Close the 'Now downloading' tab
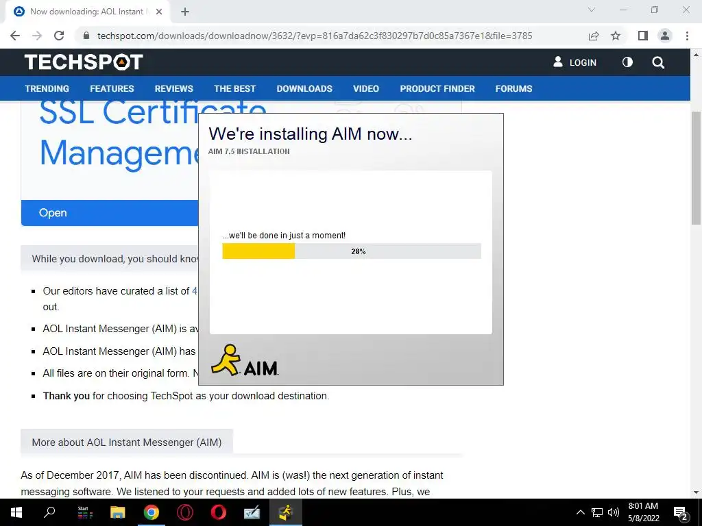 coord(158,12)
